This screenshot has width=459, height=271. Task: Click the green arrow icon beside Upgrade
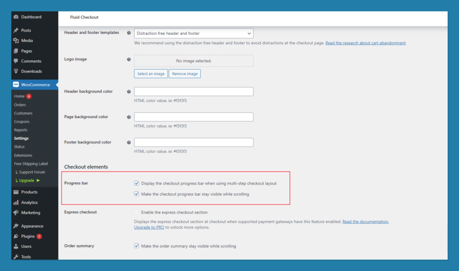pyautogui.click(x=38, y=180)
